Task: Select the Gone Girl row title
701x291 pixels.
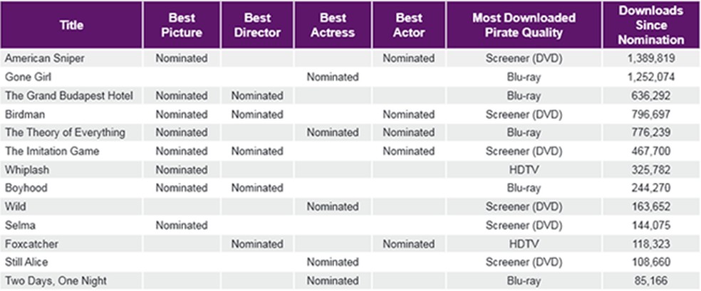Action: click(x=26, y=77)
